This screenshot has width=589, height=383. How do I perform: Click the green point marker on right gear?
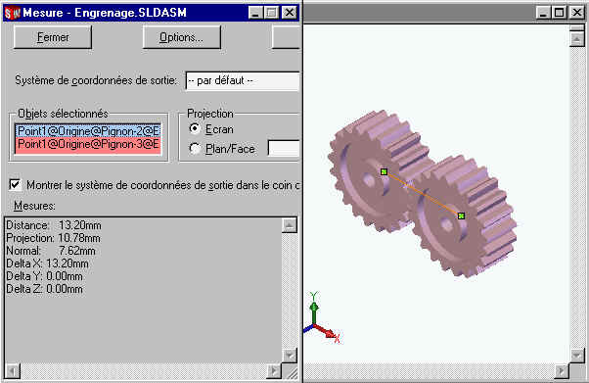461,215
